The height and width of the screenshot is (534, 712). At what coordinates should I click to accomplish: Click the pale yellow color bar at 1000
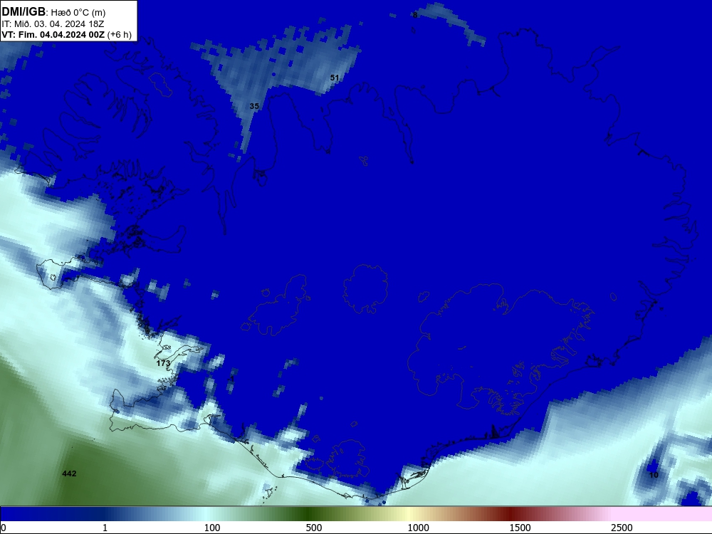tap(409, 514)
